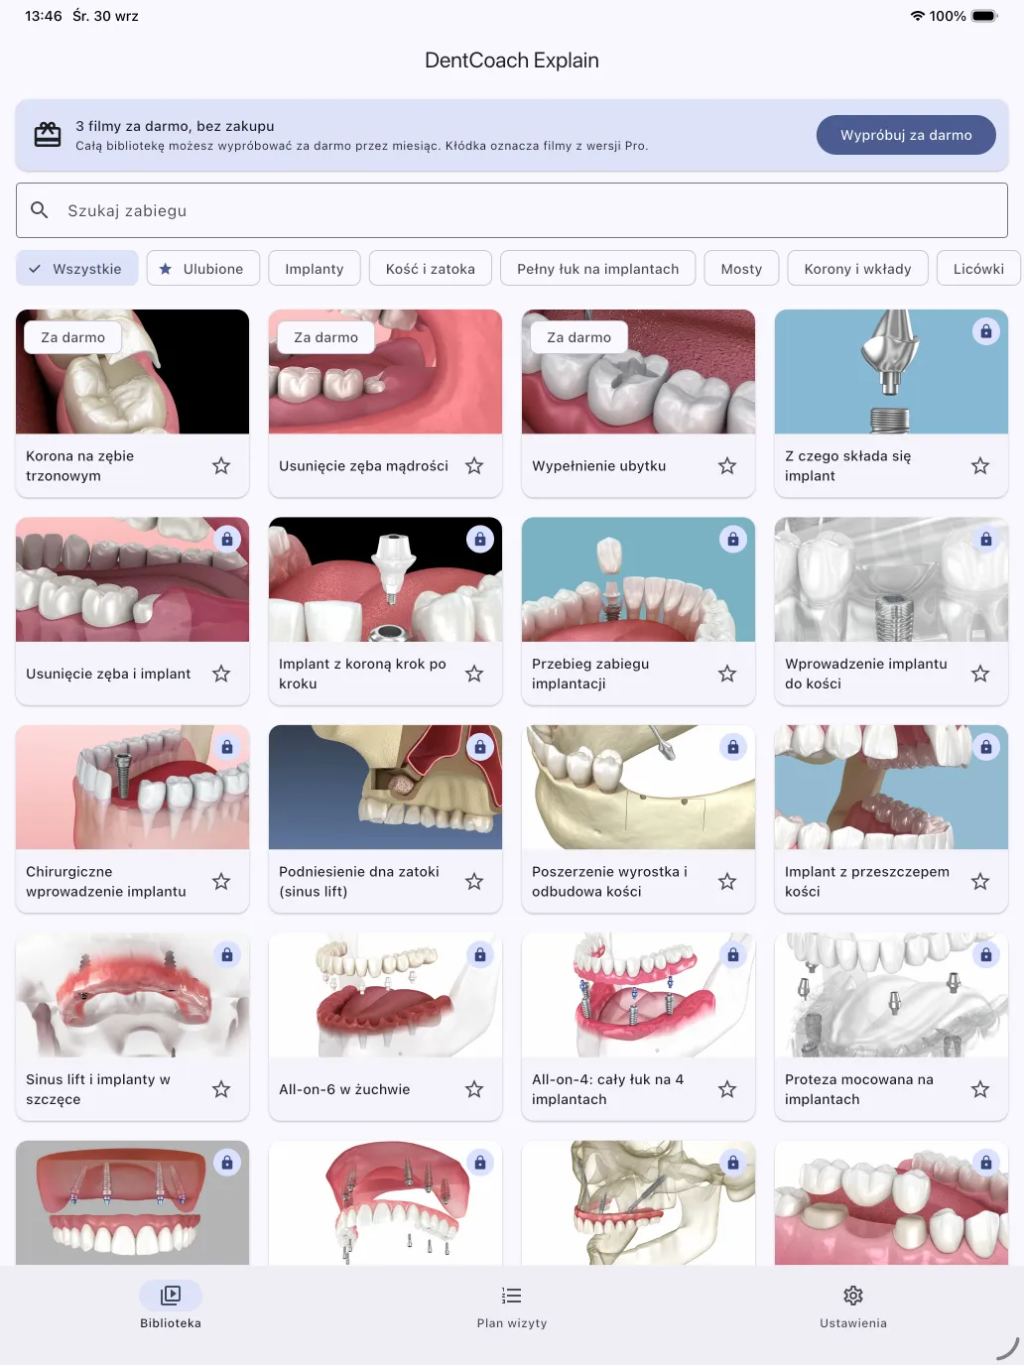Click DentCoach Explain header title
The image size is (1024, 1365).
tap(512, 61)
